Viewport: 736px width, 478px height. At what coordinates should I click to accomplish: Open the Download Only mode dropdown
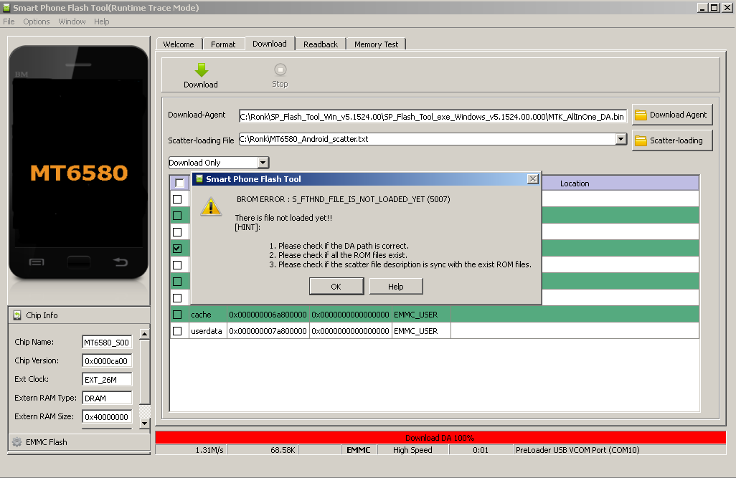(263, 163)
